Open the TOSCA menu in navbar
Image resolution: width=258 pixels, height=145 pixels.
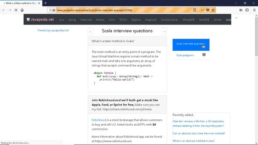point(123,20)
